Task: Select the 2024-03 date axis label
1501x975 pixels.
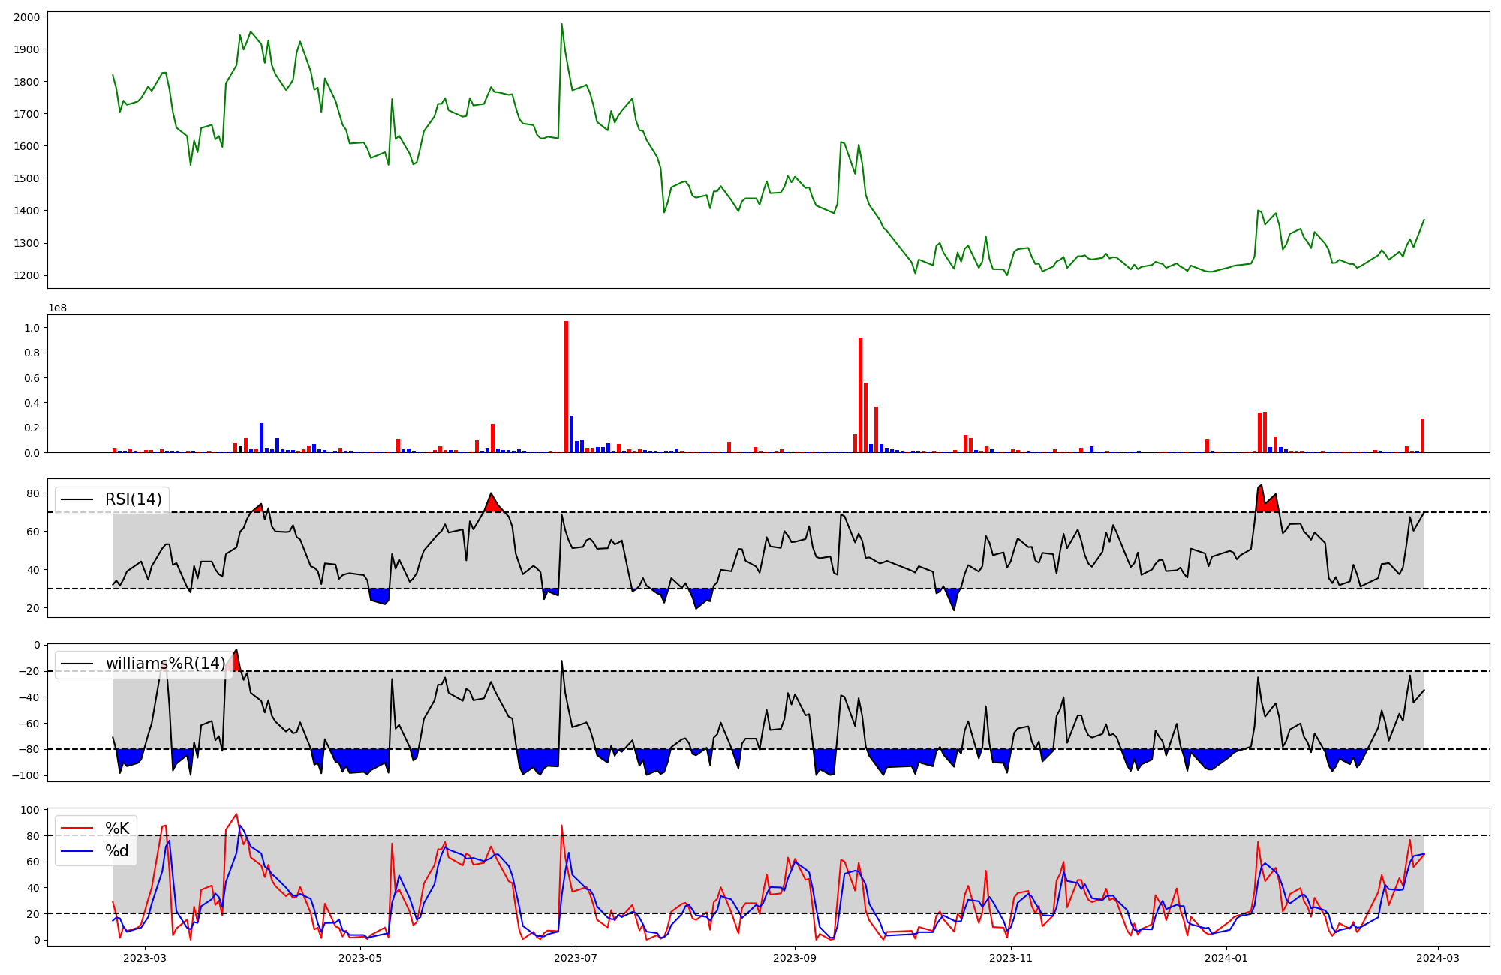Action: (1437, 958)
